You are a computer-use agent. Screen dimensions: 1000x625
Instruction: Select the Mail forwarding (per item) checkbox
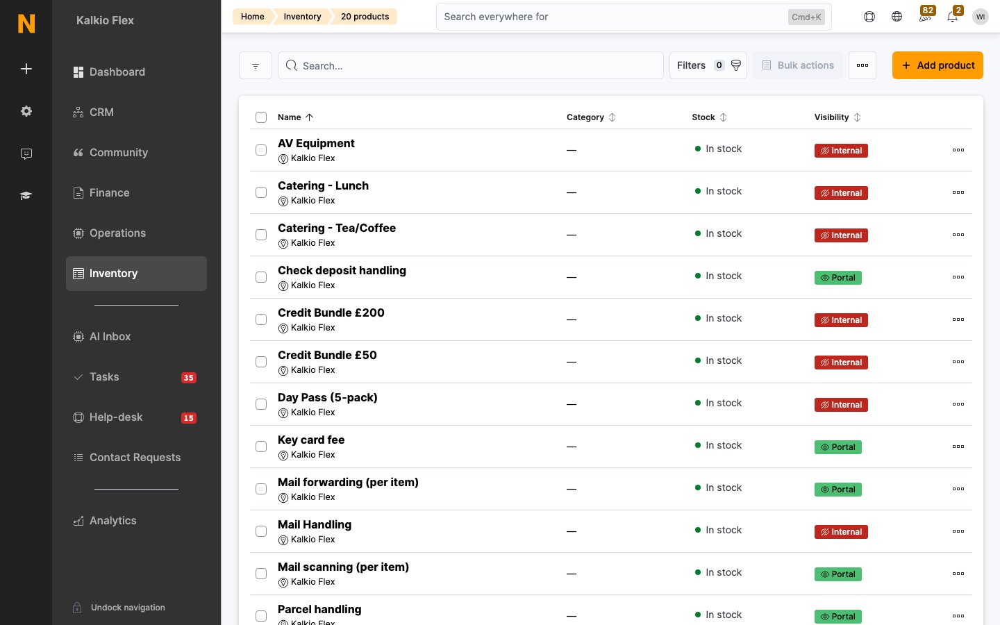click(x=261, y=489)
